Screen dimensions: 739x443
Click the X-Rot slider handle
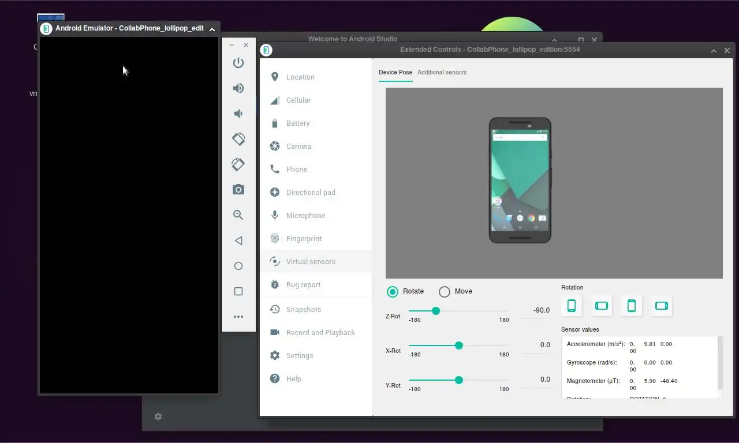(x=459, y=346)
